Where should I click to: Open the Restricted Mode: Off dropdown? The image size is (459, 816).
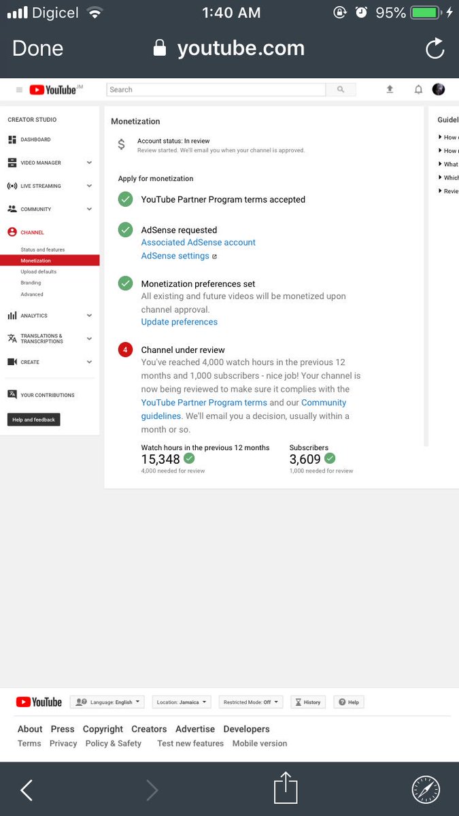[x=251, y=702]
